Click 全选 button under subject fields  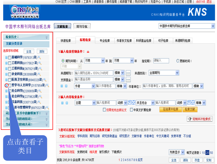tap(29, 51)
